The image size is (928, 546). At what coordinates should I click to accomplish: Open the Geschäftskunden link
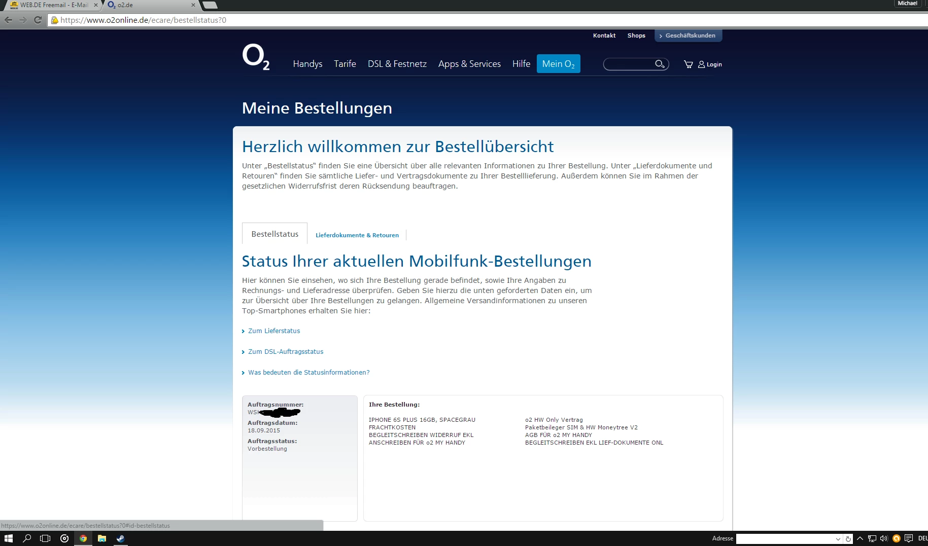[688, 35]
